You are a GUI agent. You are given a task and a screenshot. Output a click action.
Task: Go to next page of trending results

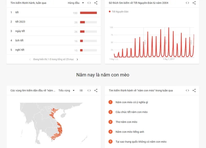pyautogui.click(x=77, y=59)
